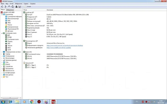Go forward with the right arrow toolbar button
Viewport: 167px width, 104px height.
(5, 6)
